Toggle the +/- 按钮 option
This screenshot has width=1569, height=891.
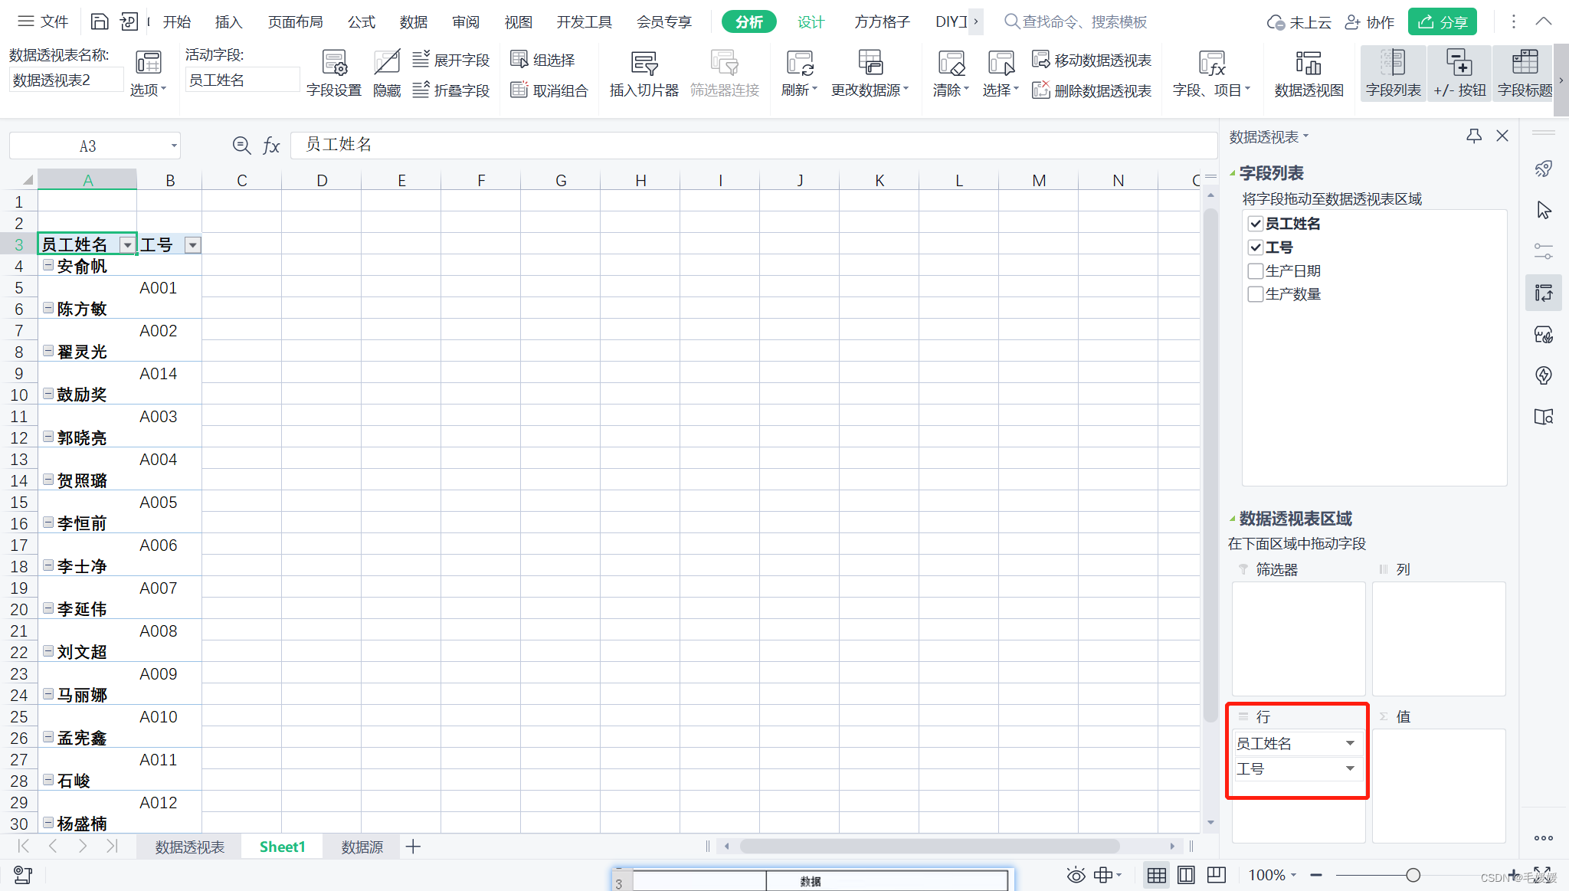coord(1459,74)
